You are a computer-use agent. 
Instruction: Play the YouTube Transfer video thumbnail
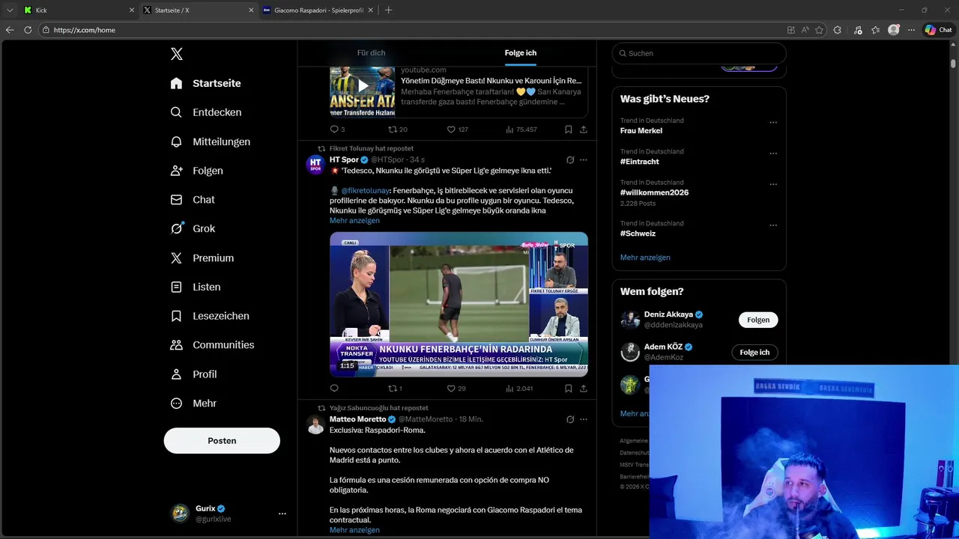(x=363, y=85)
